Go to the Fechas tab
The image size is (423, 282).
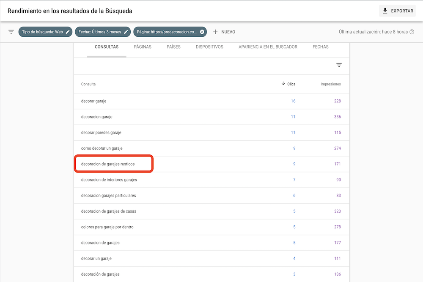click(320, 47)
